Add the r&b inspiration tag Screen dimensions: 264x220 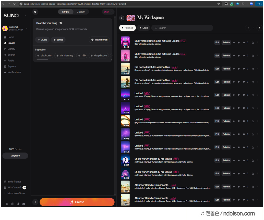(x=82, y=56)
